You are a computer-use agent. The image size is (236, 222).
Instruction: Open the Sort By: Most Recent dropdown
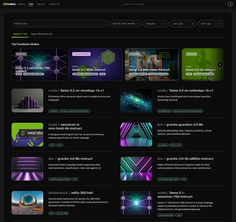(126, 24)
